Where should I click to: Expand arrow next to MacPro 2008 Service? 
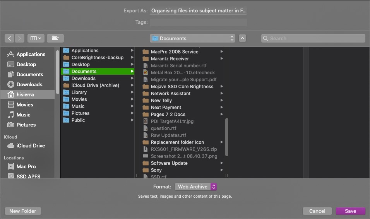[222, 51]
